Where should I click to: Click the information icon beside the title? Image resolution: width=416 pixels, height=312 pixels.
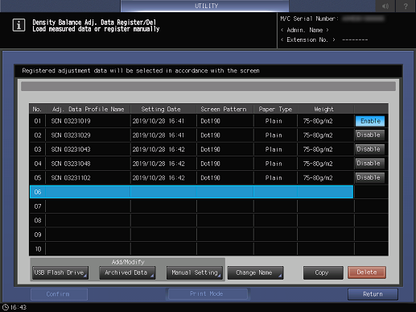click(x=19, y=25)
